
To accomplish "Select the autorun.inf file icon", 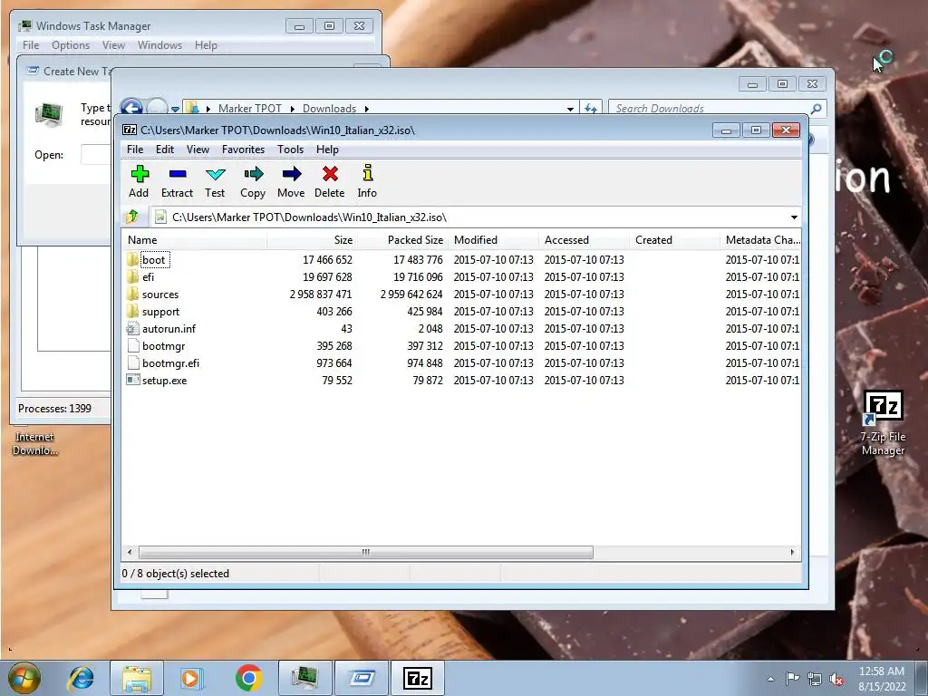I will (x=132, y=328).
